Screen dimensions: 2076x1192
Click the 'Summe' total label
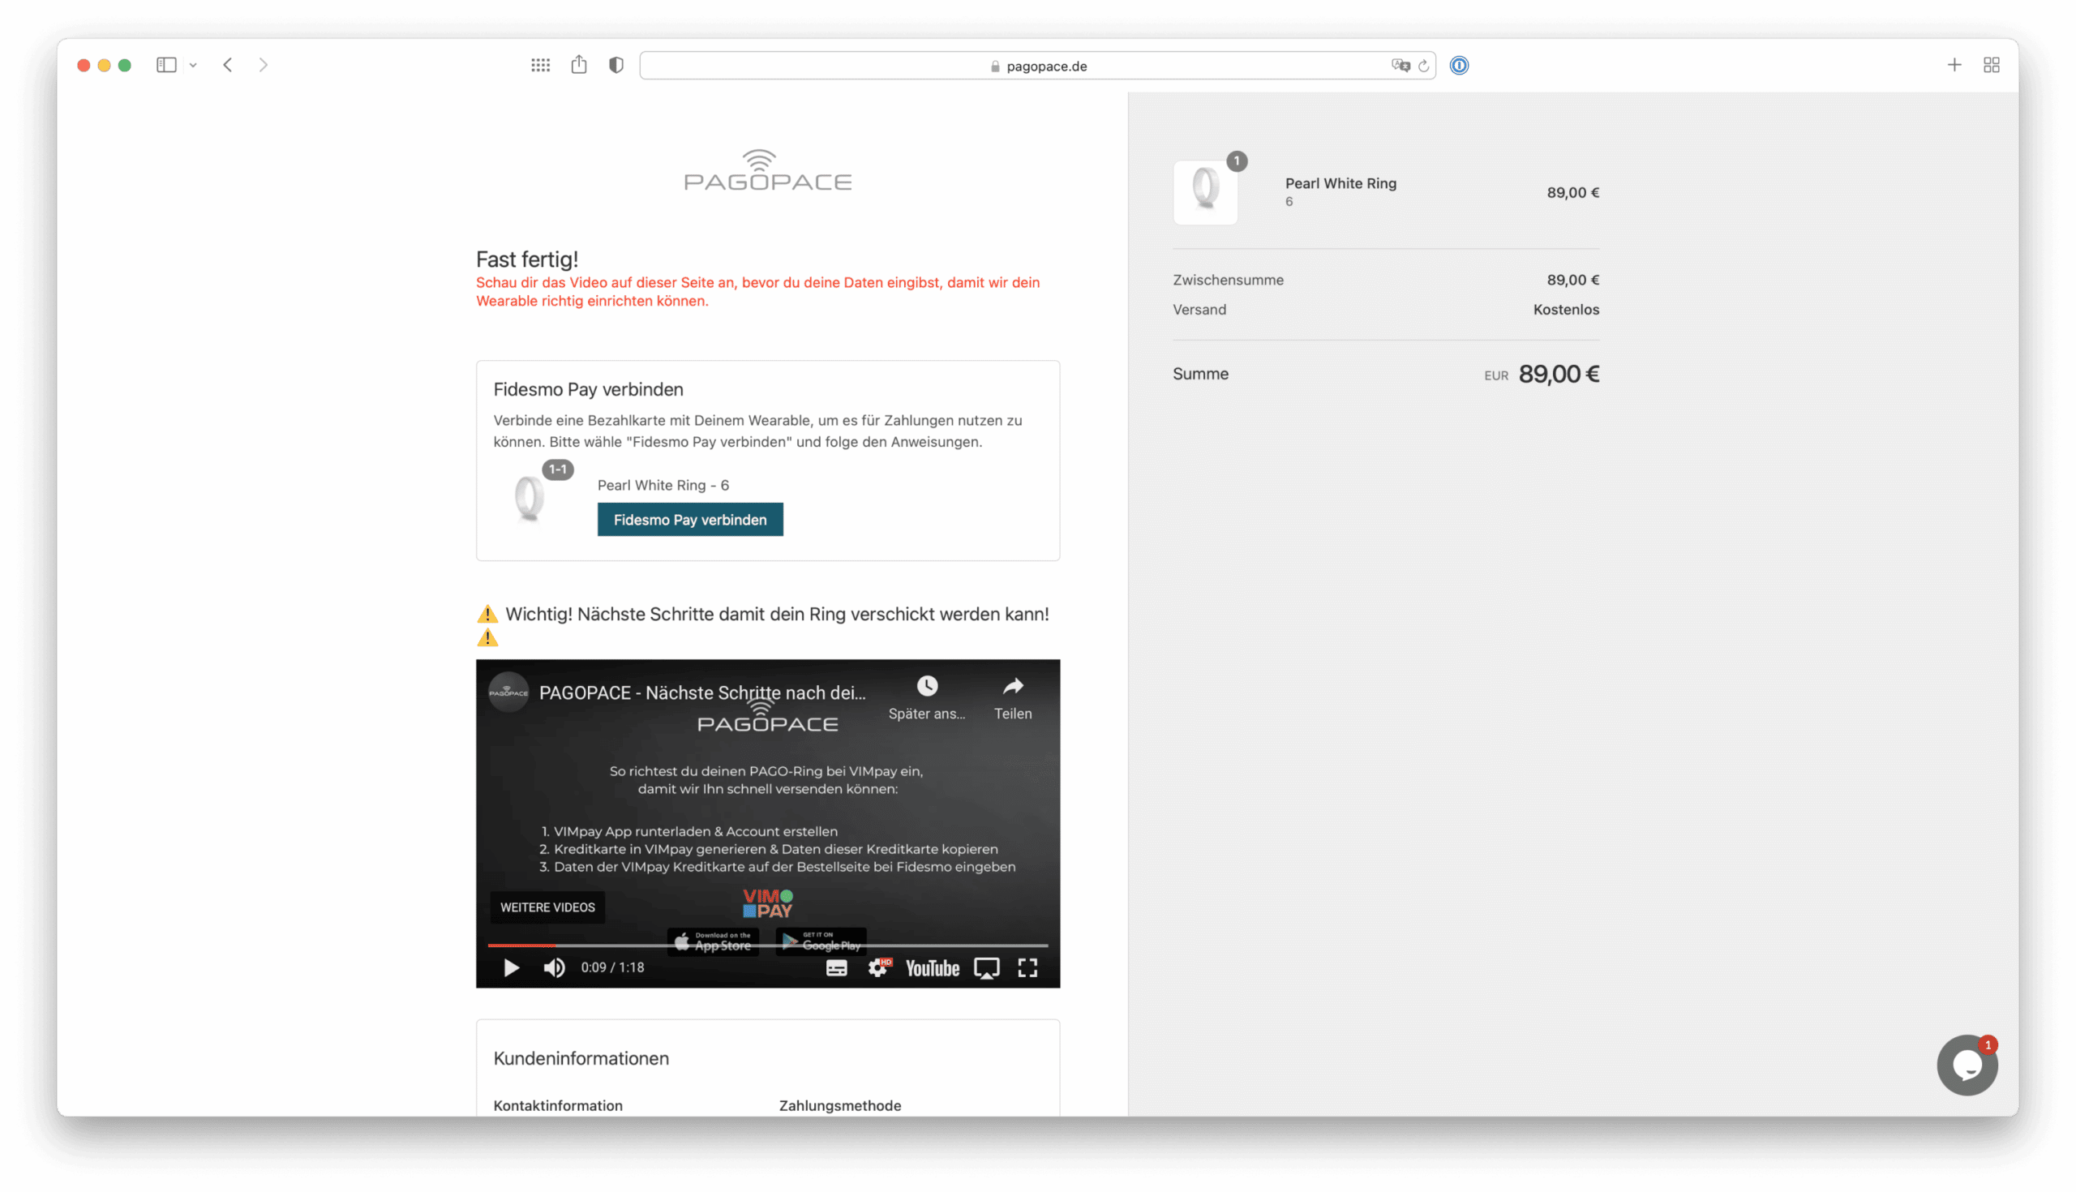[x=1200, y=374]
